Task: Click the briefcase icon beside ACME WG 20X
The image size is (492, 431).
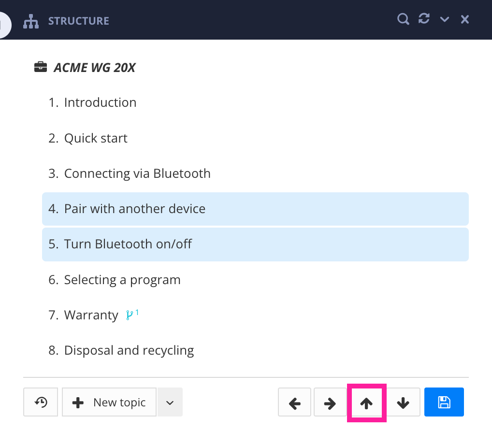Action: pos(41,67)
